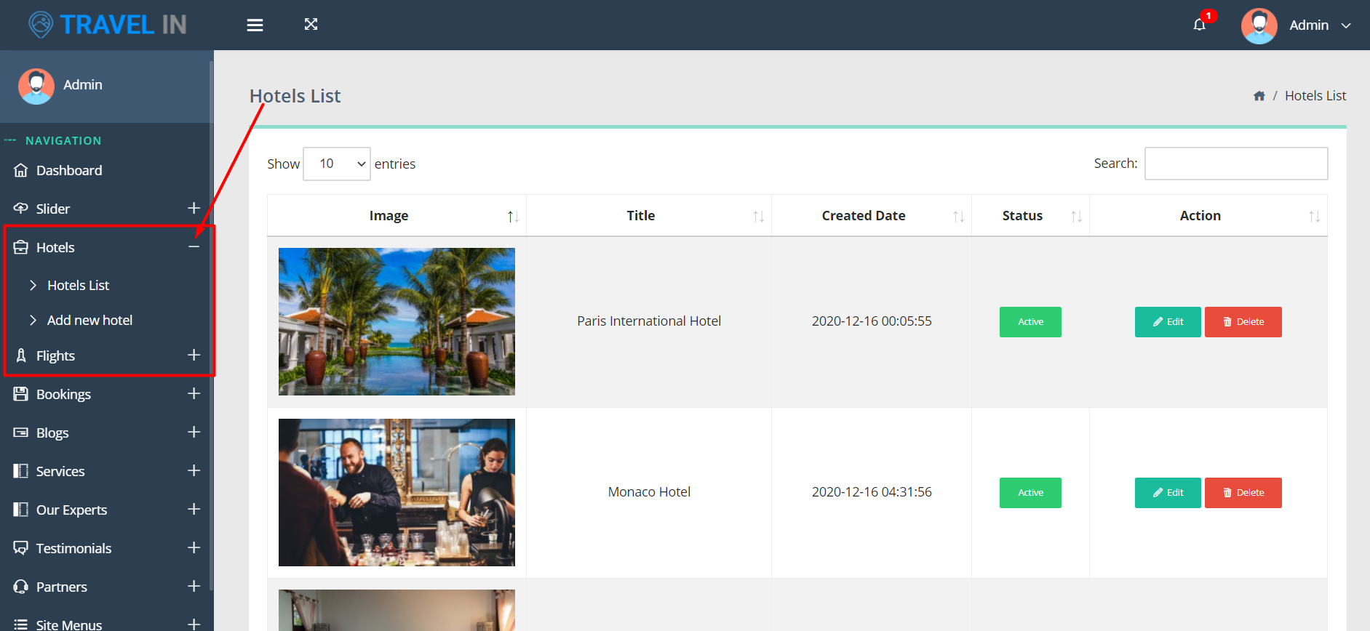Click the Hotels List page heading
Image resolution: width=1370 pixels, height=631 pixels.
[295, 96]
